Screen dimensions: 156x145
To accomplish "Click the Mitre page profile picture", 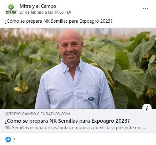I will [11, 9].
